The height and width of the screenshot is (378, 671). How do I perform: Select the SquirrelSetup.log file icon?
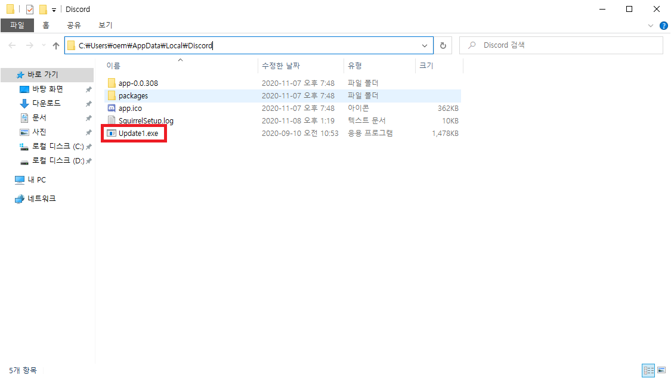[112, 120]
